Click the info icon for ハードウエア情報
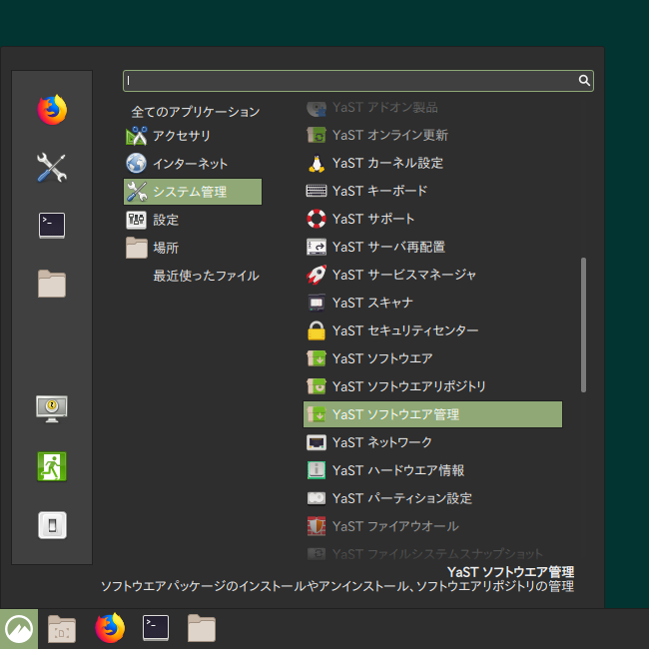The height and width of the screenshot is (649, 649). (x=317, y=470)
